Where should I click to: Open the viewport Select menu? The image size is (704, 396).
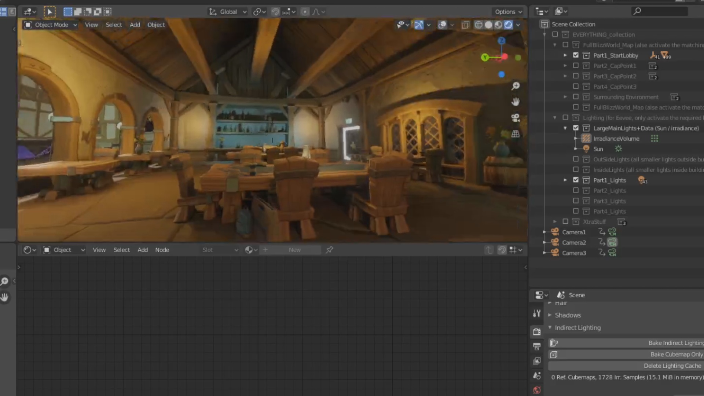point(114,25)
